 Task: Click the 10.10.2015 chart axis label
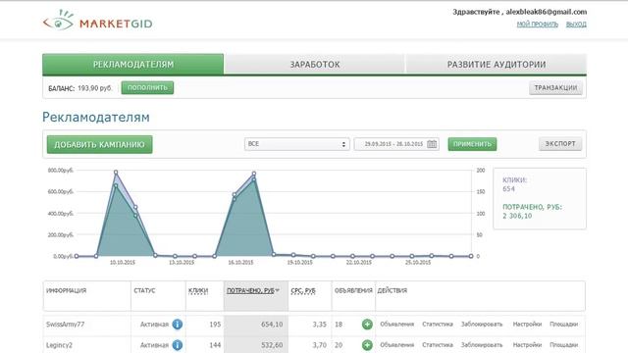[123, 263]
